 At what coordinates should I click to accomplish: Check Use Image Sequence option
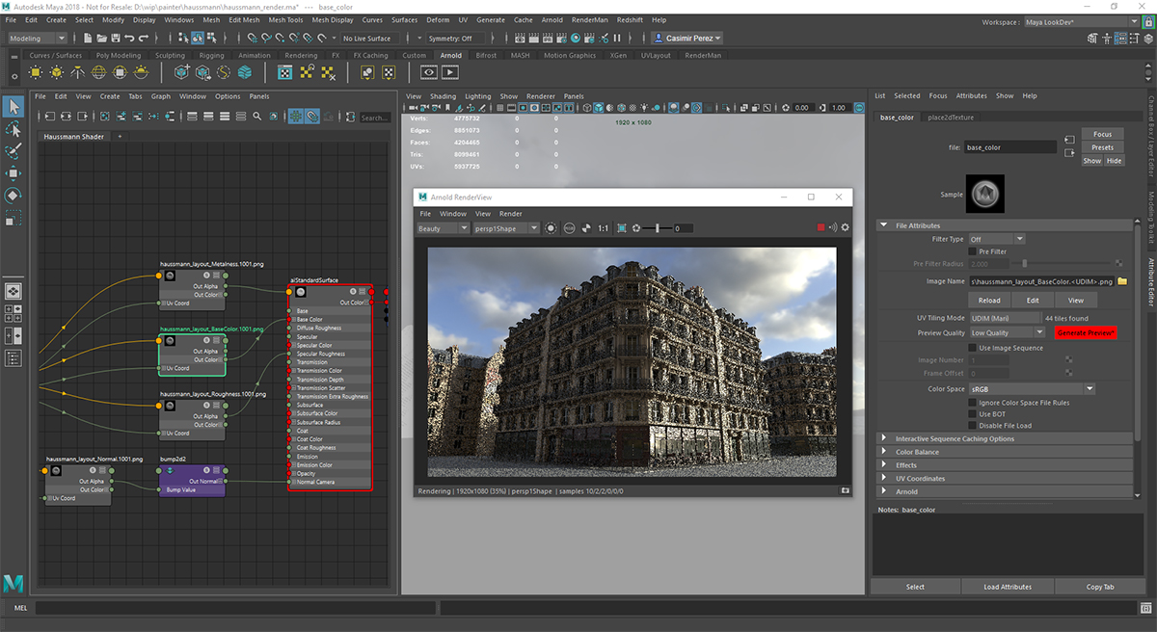[972, 348]
